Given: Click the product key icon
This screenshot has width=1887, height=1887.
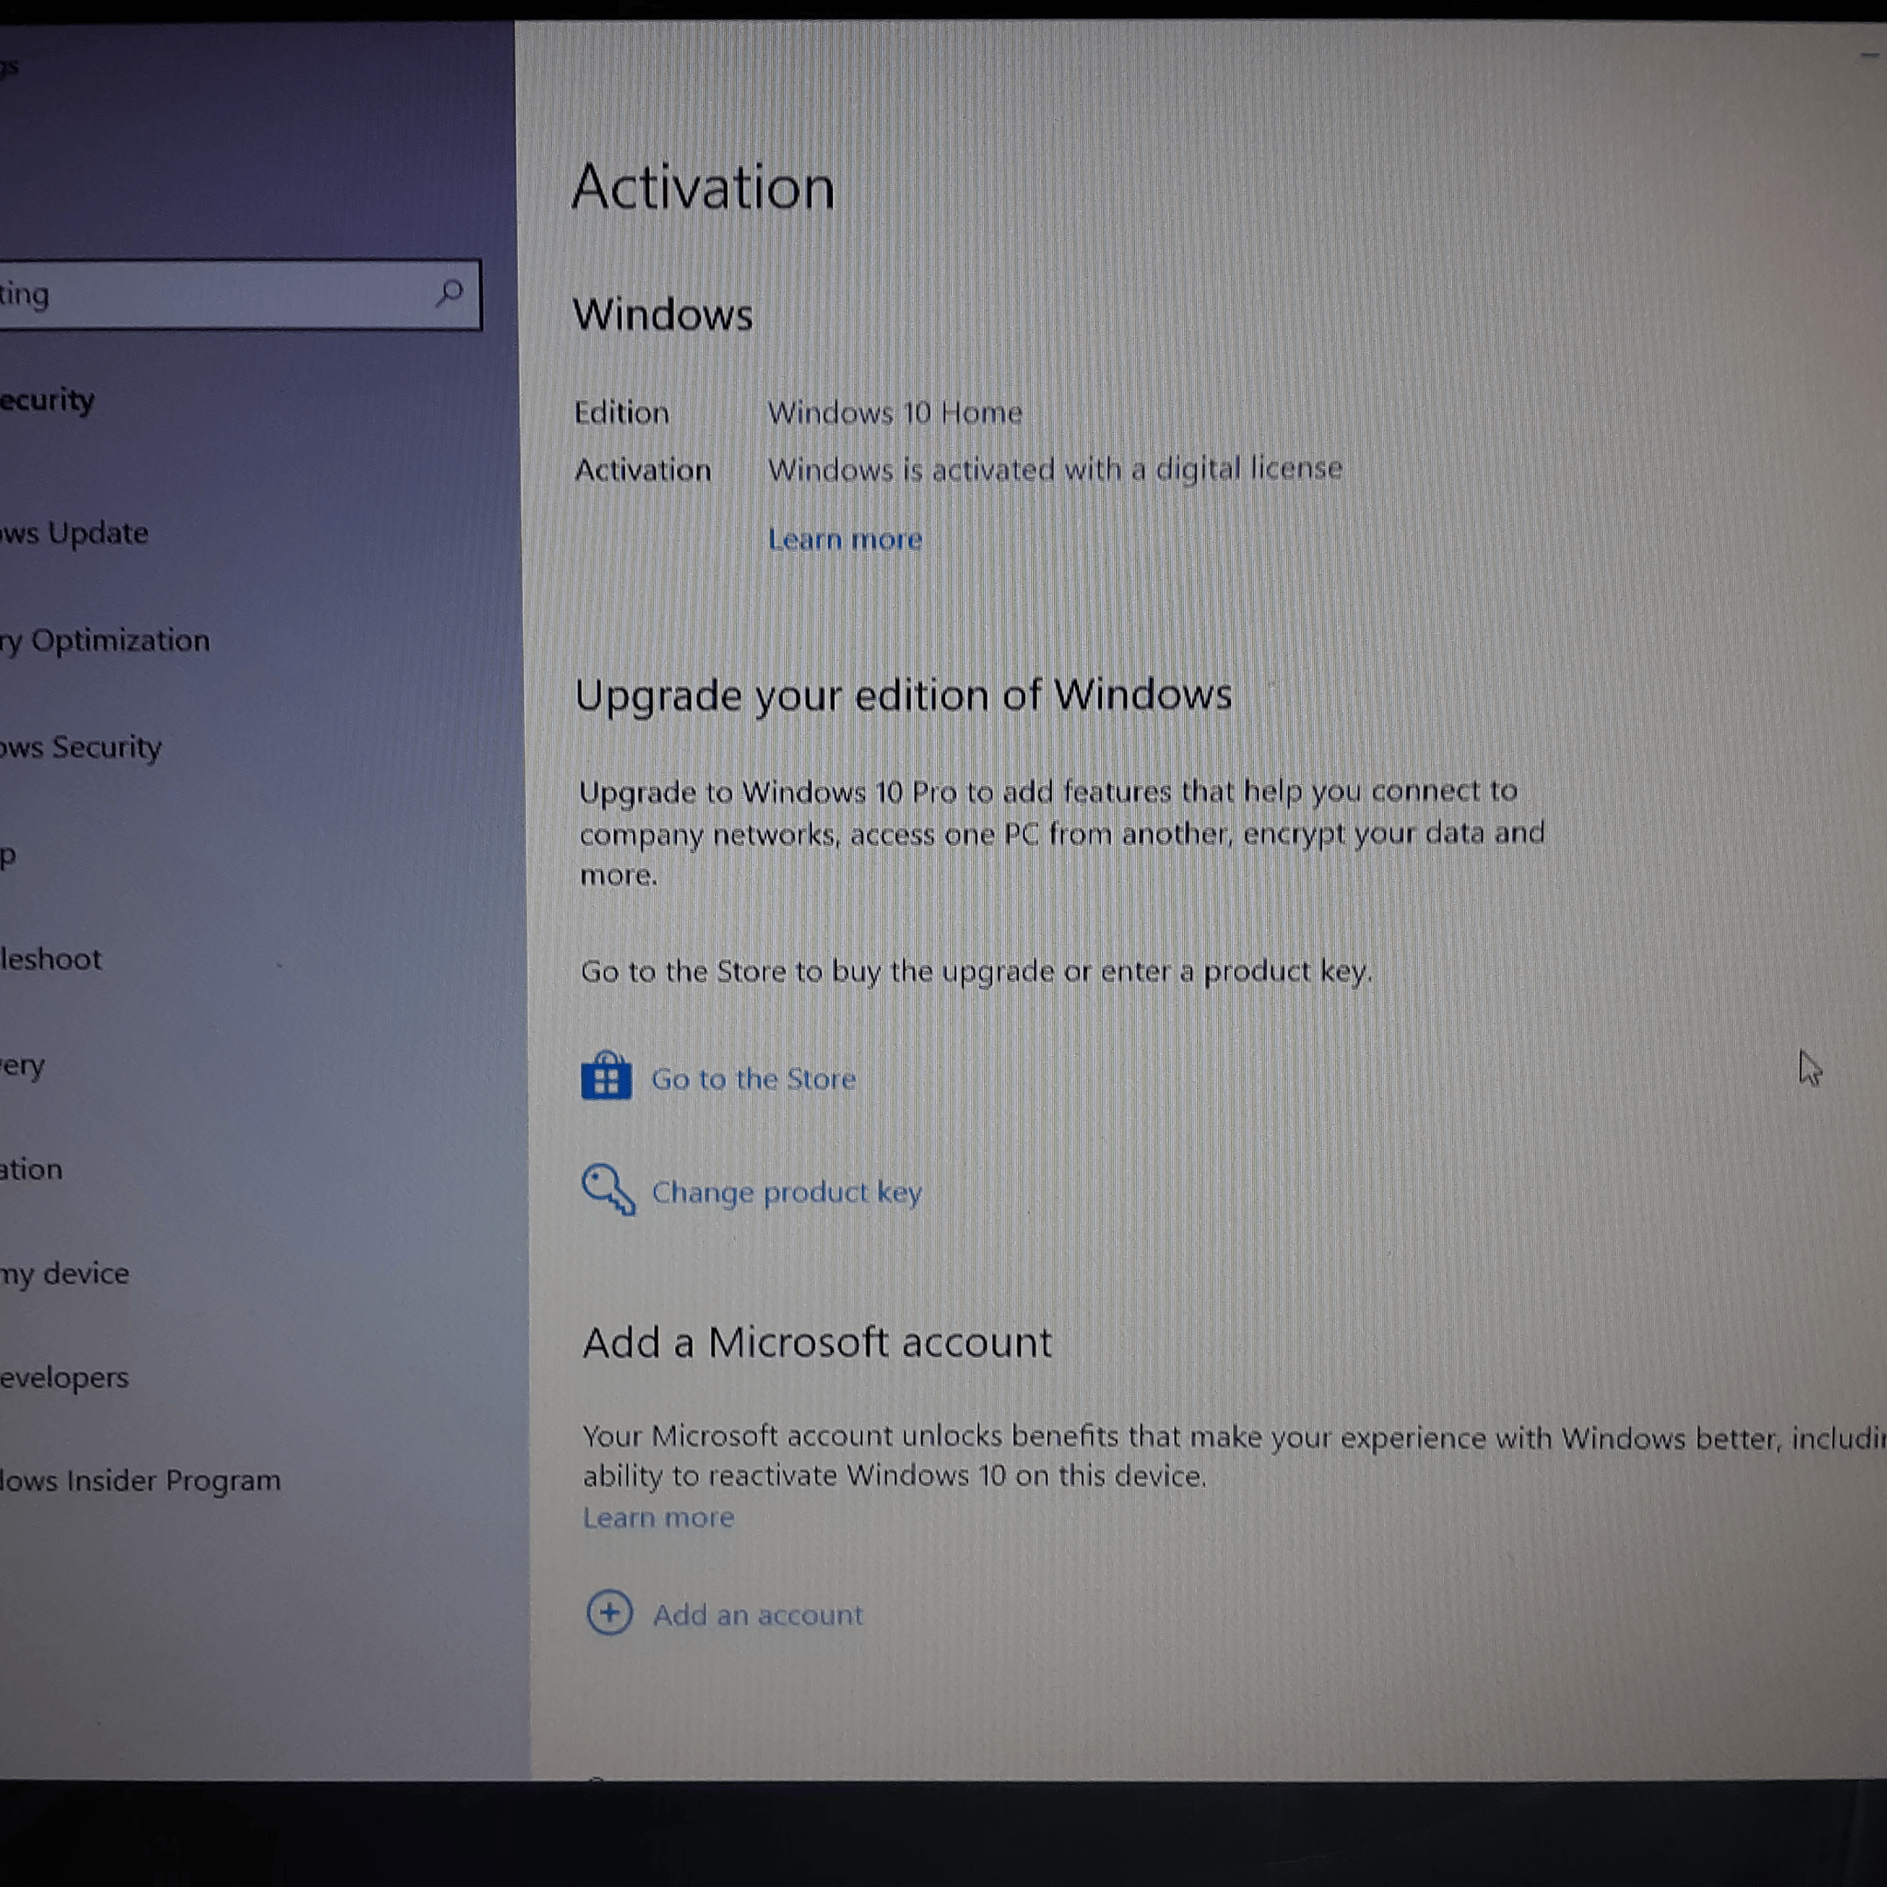Looking at the screenshot, I should point(607,1189).
